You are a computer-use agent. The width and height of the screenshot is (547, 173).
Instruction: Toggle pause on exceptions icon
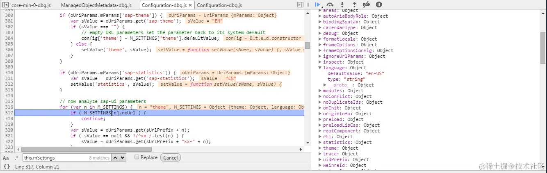[379, 5]
